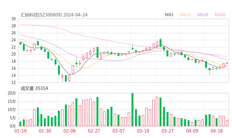Viewport: 232px width, 138px height.
Task: Click the price axis value 22
Action: pos(13,47)
